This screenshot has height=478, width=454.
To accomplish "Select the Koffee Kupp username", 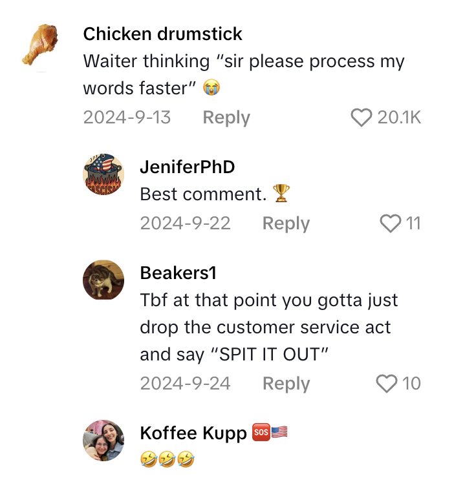I will tap(193, 433).
